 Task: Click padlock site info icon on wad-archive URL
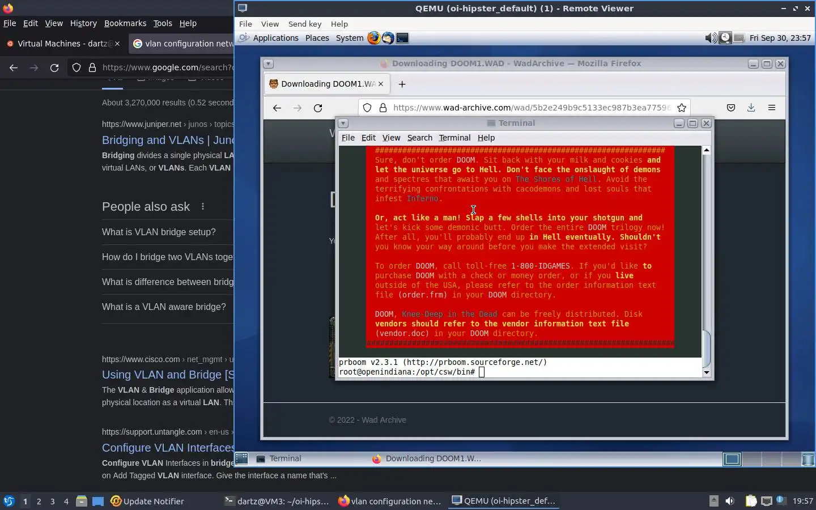[383, 108]
